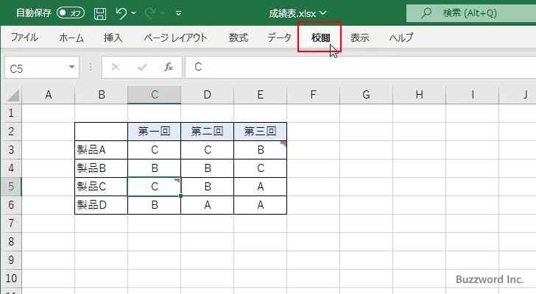Select row 2 header
Viewport: 536px width, 294px height.
11,132
